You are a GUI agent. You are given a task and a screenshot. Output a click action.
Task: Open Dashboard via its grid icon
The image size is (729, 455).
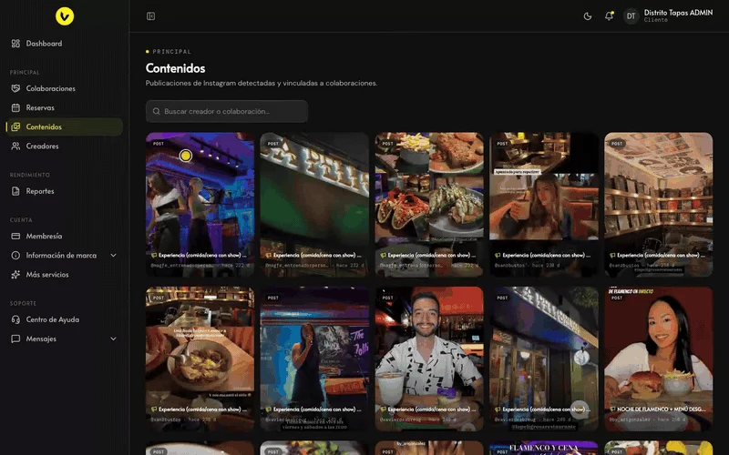(x=15, y=43)
